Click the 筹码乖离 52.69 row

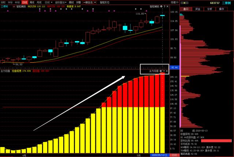click(x=189, y=154)
